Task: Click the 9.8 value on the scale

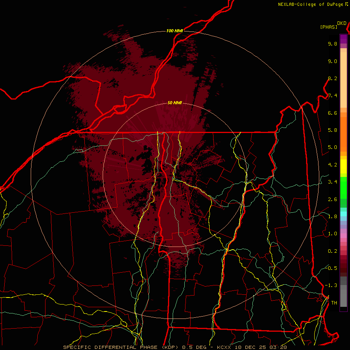Action: (x=332, y=44)
